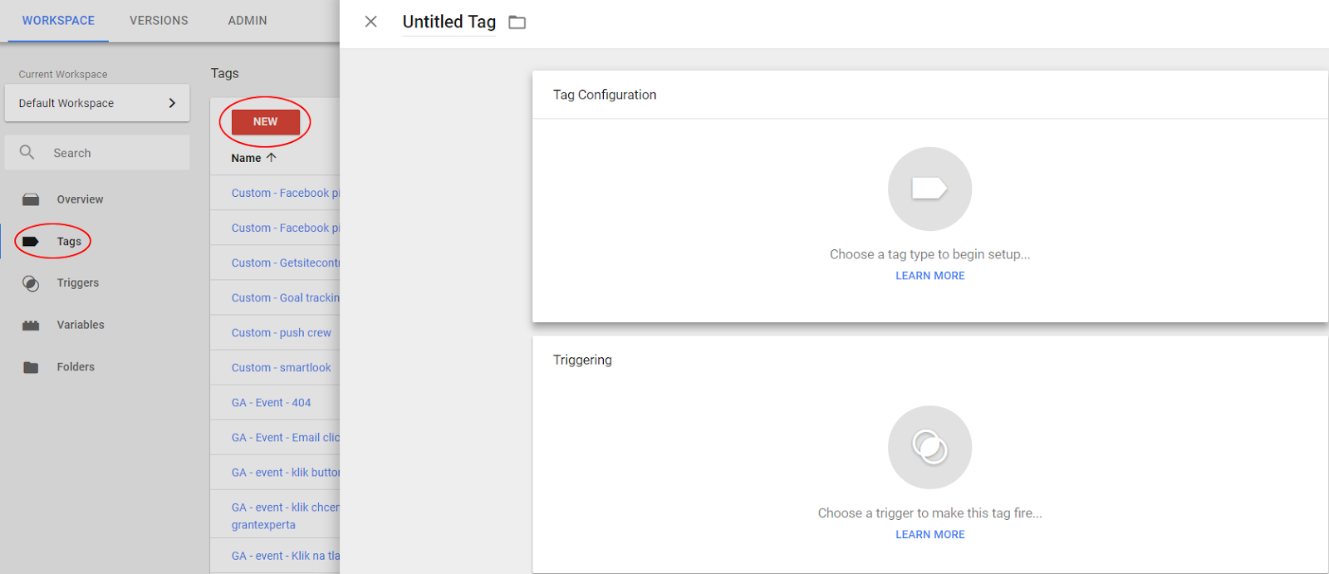The height and width of the screenshot is (574, 1329).
Task: Click the Untitled Tag name field
Action: point(449,22)
